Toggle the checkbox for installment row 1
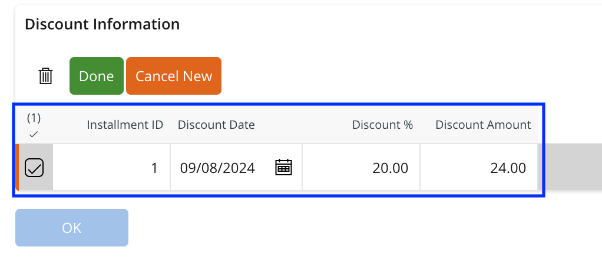The image size is (602, 260). [x=34, y=168]
